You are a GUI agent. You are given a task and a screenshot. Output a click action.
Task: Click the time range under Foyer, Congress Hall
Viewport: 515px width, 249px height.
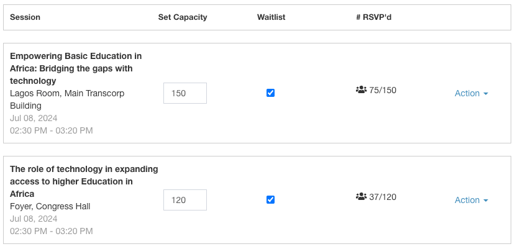52,231
